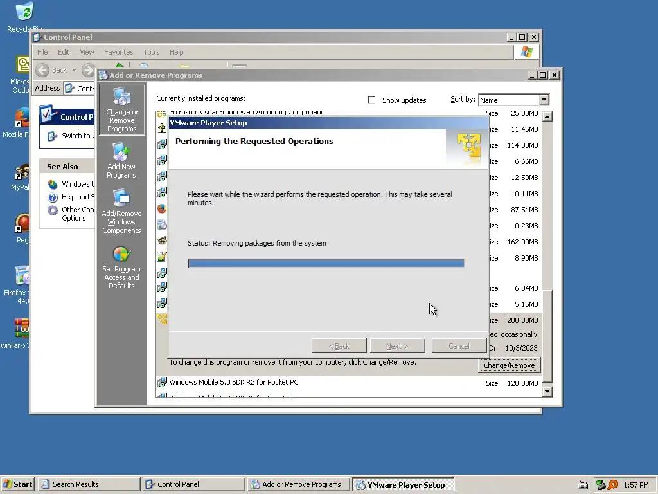Screen dimensions: 658x494
Task: Click the Cancel button in VMware setup
Action: [x=459, y=346]
